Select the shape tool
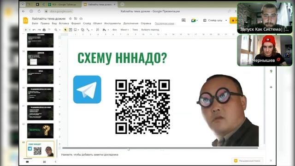295x166 pixels. (x=83, y=30)
